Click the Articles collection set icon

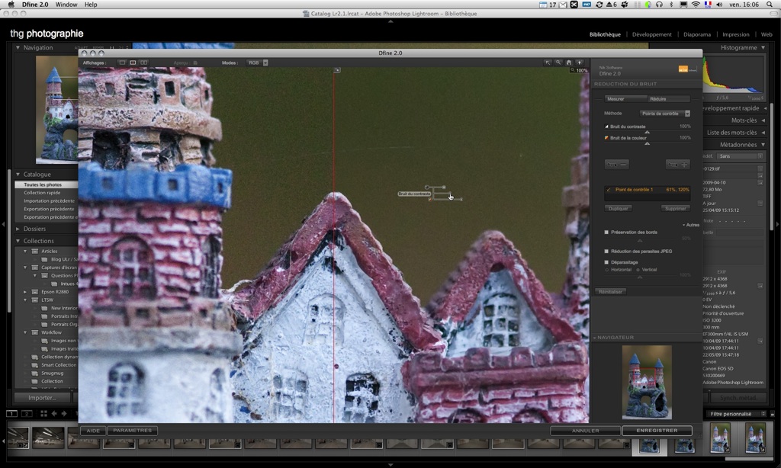pyautogui.click(x=35, y=252)
